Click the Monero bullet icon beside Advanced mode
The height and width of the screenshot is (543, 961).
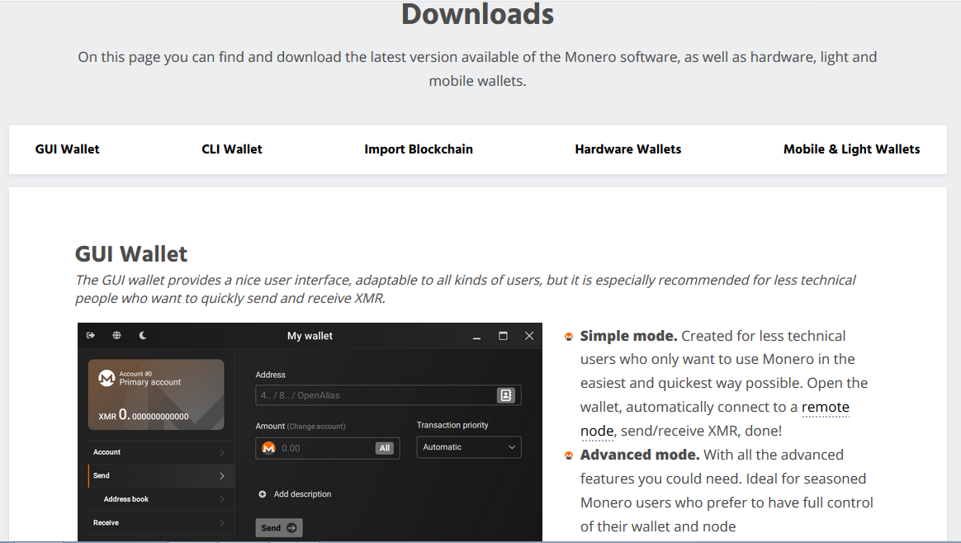569,456
